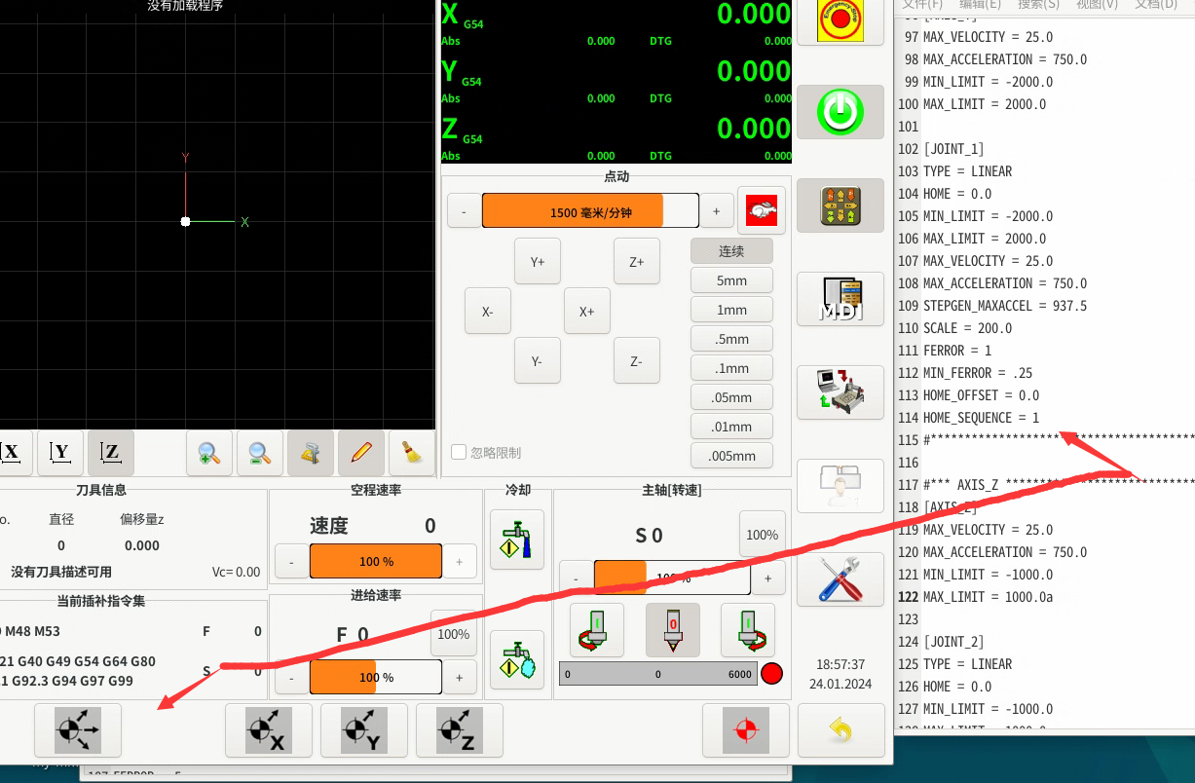The width and height of the screenshot is (1195, 783).
Task: Zoom in the preview with magnifier plus
Action: [209, 453]
